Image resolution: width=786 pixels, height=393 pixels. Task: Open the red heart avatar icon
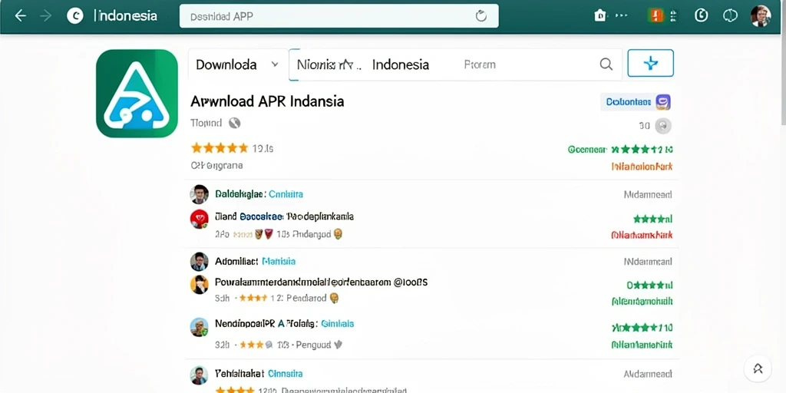(x=199, y=219)
